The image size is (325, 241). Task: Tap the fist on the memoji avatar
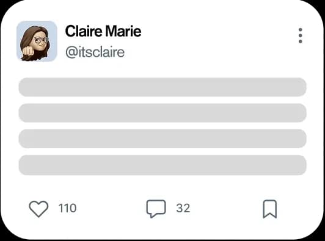pyautogui.click(x=28, y=51)
